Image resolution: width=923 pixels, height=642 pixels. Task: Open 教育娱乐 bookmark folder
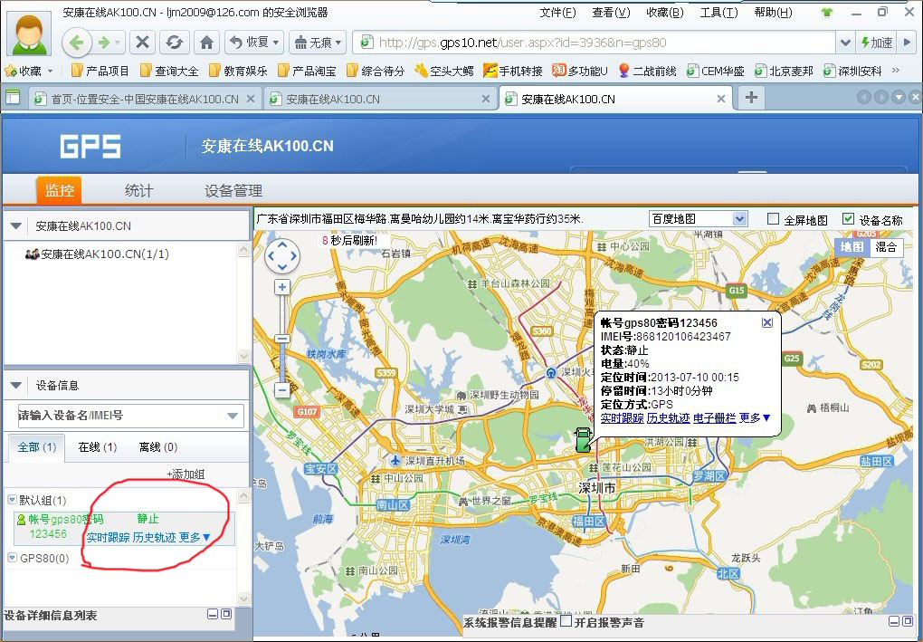(x=238, y=72)
